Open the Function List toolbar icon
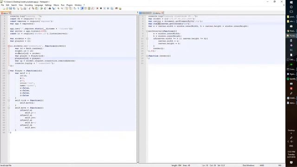This screenshot has height=167, width=297. point(92,8)
